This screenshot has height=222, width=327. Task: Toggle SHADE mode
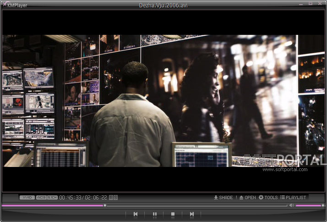click(x=223, y=197)
